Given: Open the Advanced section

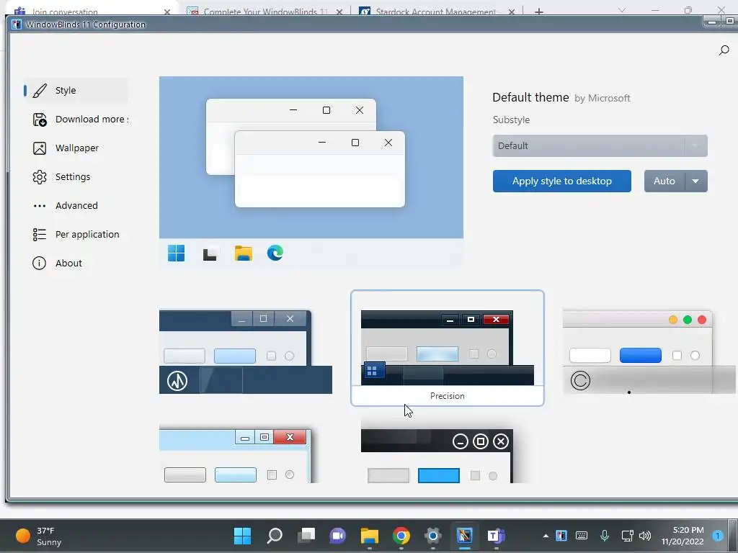Looking at the screenshot, I should pos(76,205).
